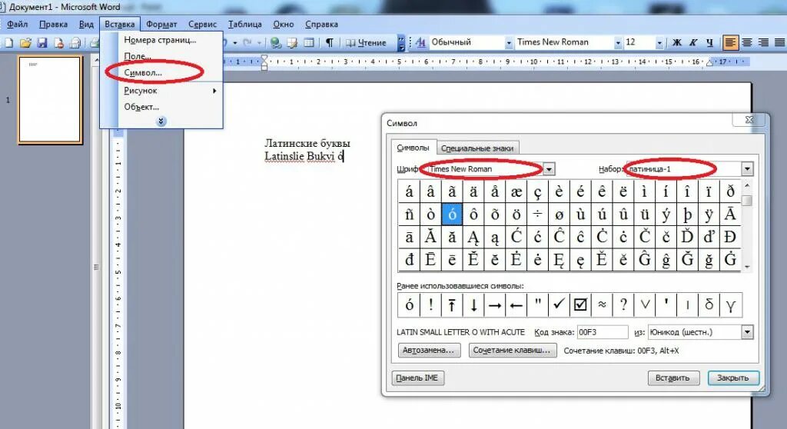Click the Автозамена... button
The width and height of the screenshot is (787, 429).
point(429,350)
